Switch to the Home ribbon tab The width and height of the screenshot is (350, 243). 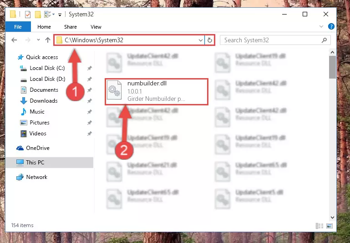click(44, 27)
